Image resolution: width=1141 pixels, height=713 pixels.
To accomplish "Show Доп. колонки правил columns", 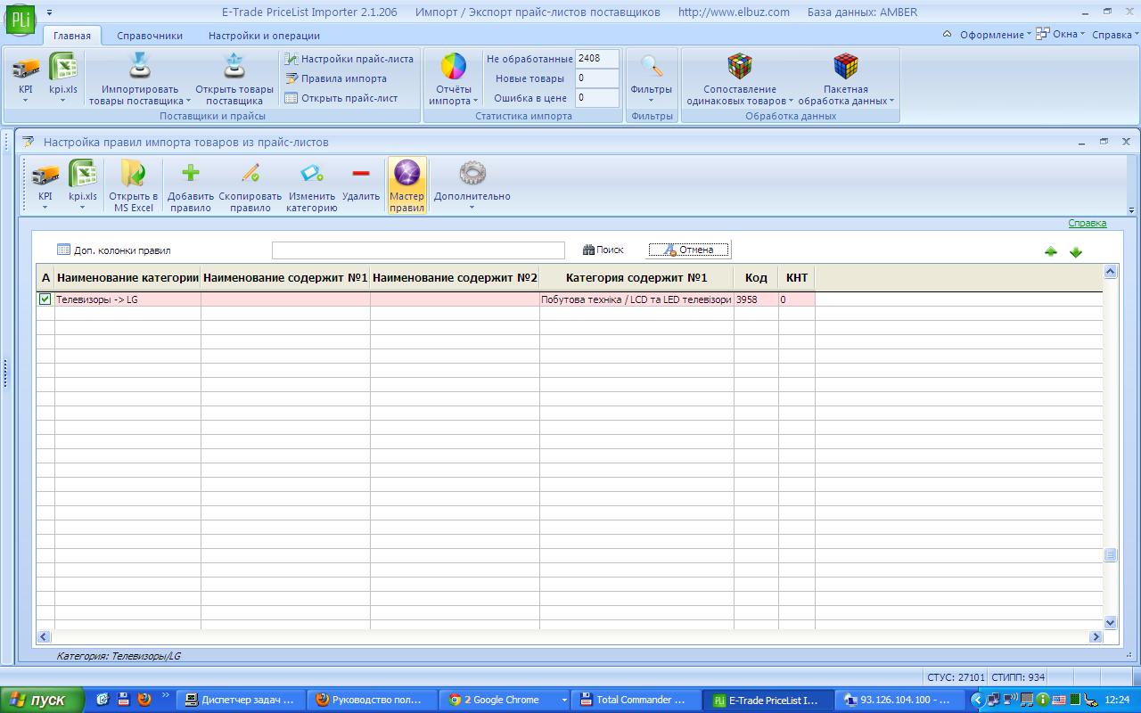I will click(x=113, y=250).
